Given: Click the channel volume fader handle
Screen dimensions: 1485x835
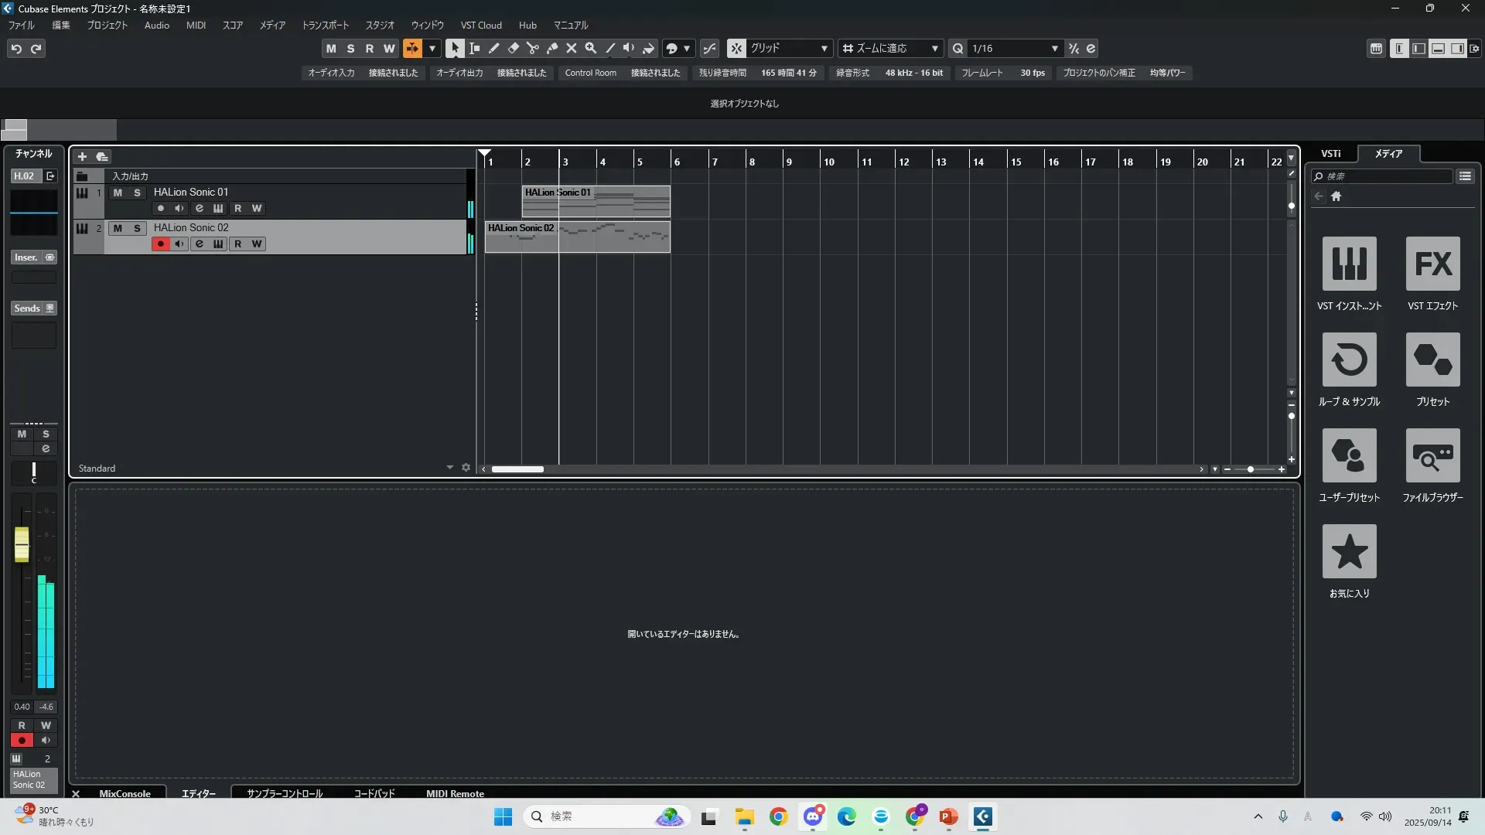Looking at the screenshot, I should point(22,544).
